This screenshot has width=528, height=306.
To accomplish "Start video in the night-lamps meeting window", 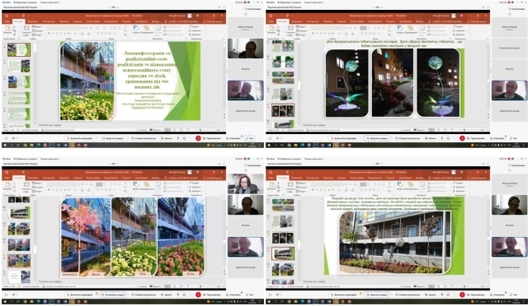I will tap(376, 138).
